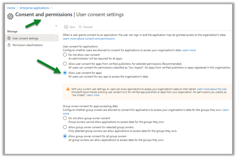This screenshot has width=237, height=158.
Task: Select Do not allow group owner consent
Action: tap(65, 118)
